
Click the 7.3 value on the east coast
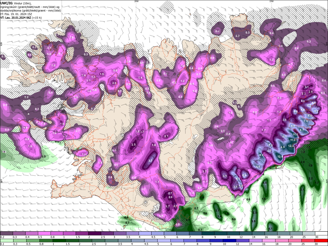click(305, 121)
